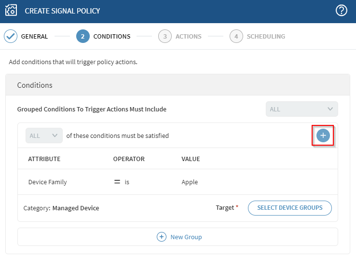Click the General step checkmark icon
Image resolution: width=356 pixels, height=258 pixels.
(11, 36)
